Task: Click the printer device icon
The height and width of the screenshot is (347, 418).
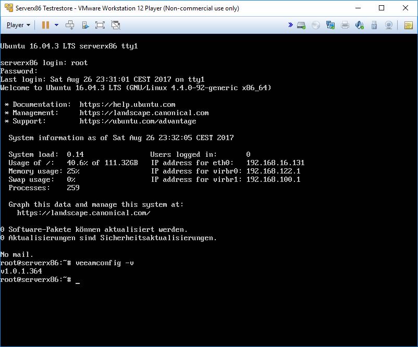Action: tap(345, 25)
